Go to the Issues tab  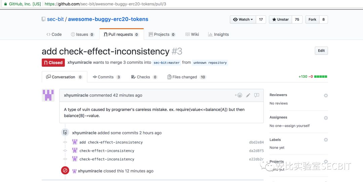tap(82, 34)
